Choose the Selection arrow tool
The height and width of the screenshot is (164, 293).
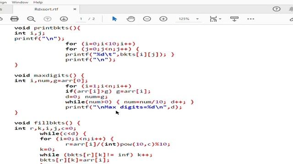tap(114, 19)
